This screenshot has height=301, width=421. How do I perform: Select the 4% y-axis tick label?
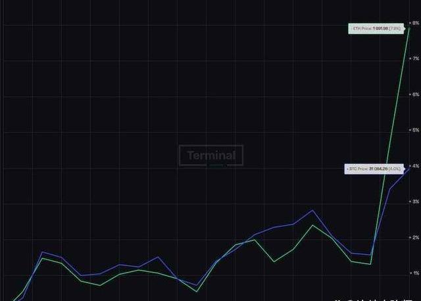point(415,166)
